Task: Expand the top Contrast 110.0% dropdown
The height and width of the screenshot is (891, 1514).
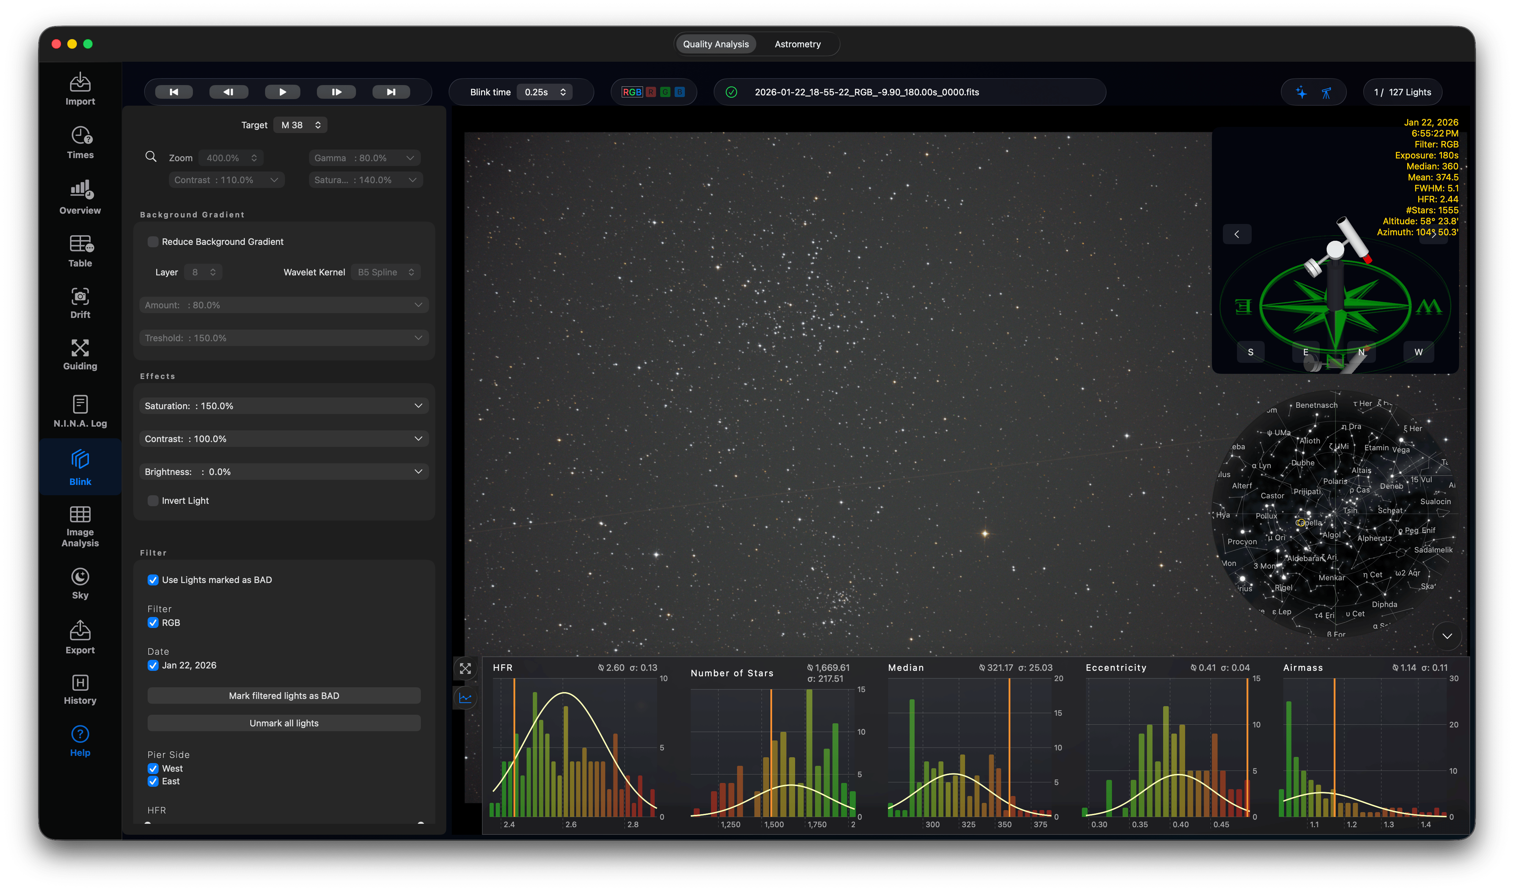Action: point(227,180)
